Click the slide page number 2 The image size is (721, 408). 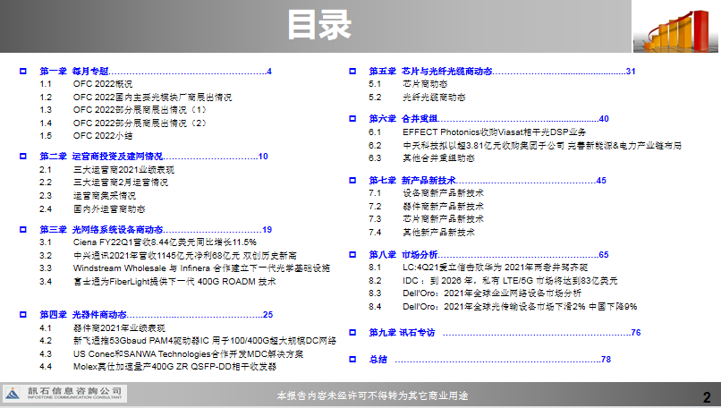[x=706, y=397]
